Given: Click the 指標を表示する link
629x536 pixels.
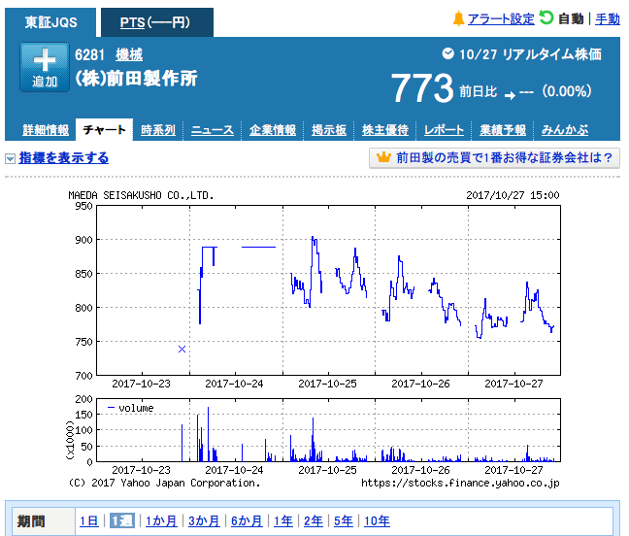Looking at the screenshot, I should pos(64,157).
